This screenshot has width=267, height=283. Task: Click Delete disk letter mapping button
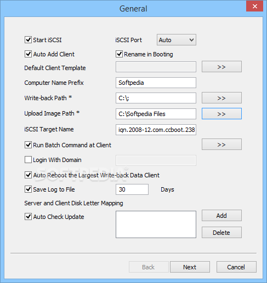point(221,233)
